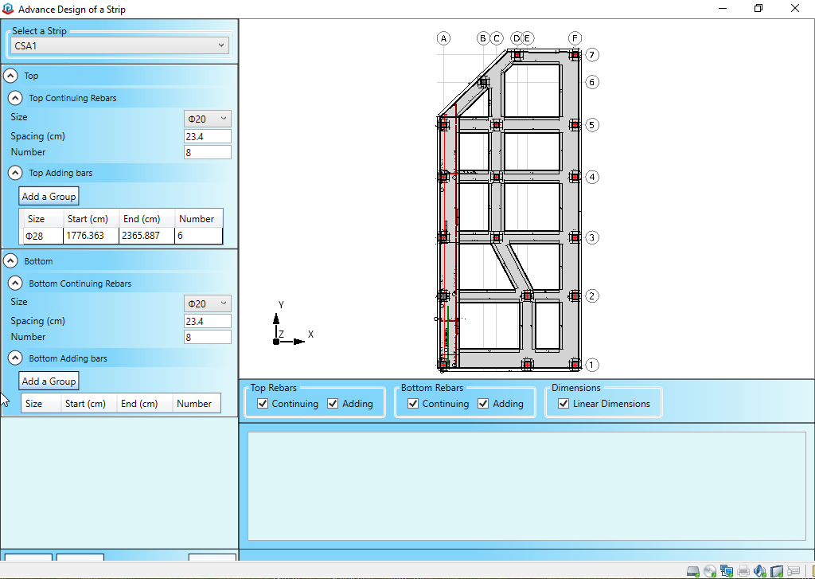Click grid bubble 7 in the plan
This screenshot has width=815, height=579.
click(x=592, y=55)
